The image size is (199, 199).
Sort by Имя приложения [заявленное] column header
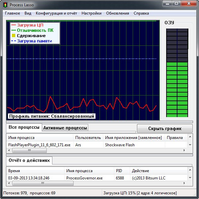133,138
